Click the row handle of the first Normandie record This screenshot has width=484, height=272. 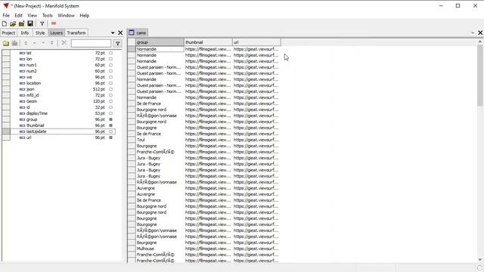[132, 49]
